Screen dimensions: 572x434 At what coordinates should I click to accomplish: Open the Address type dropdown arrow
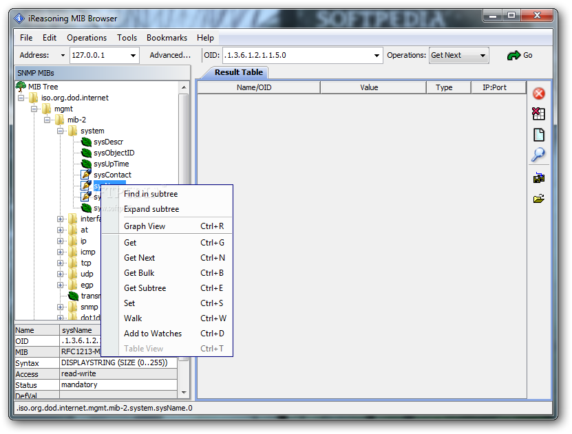(x=63, y=56)
